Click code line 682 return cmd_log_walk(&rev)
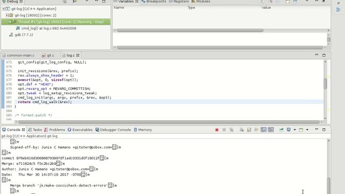This screenshot has height=194, width=345. coord(45,102)
